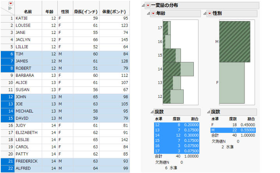Click the name cell JACLYN
The width and height of the screenshot is (280, 173).
coord(28,40)
